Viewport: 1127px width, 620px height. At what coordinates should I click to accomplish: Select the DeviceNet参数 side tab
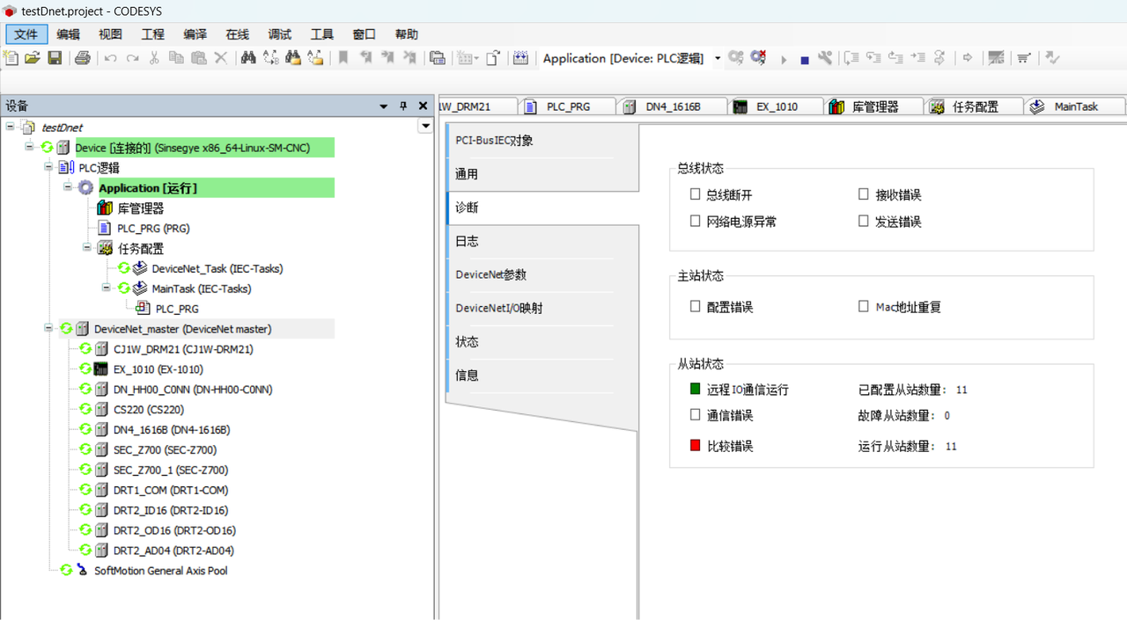tap(490, 274)
